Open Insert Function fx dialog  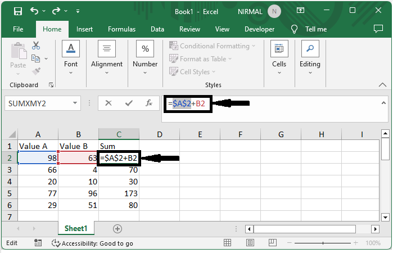pos(149,103)
